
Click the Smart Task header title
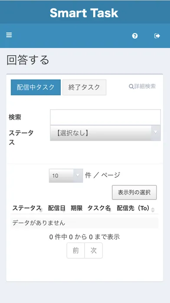click(84, 13)
